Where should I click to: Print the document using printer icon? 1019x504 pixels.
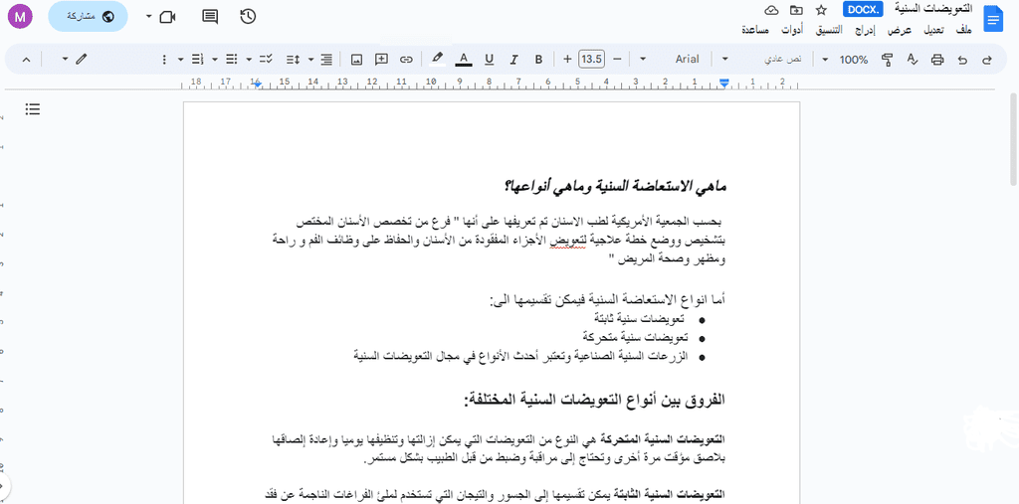[937, 60]
